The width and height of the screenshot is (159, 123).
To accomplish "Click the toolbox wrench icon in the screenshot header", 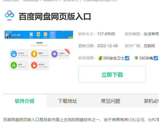I will point(52,34).
